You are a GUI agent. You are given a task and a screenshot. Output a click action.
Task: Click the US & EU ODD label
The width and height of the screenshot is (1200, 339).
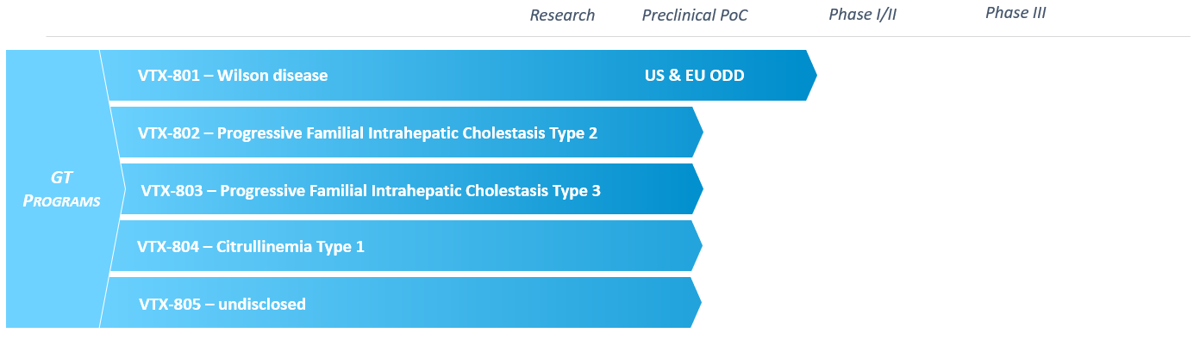[694, 76]
